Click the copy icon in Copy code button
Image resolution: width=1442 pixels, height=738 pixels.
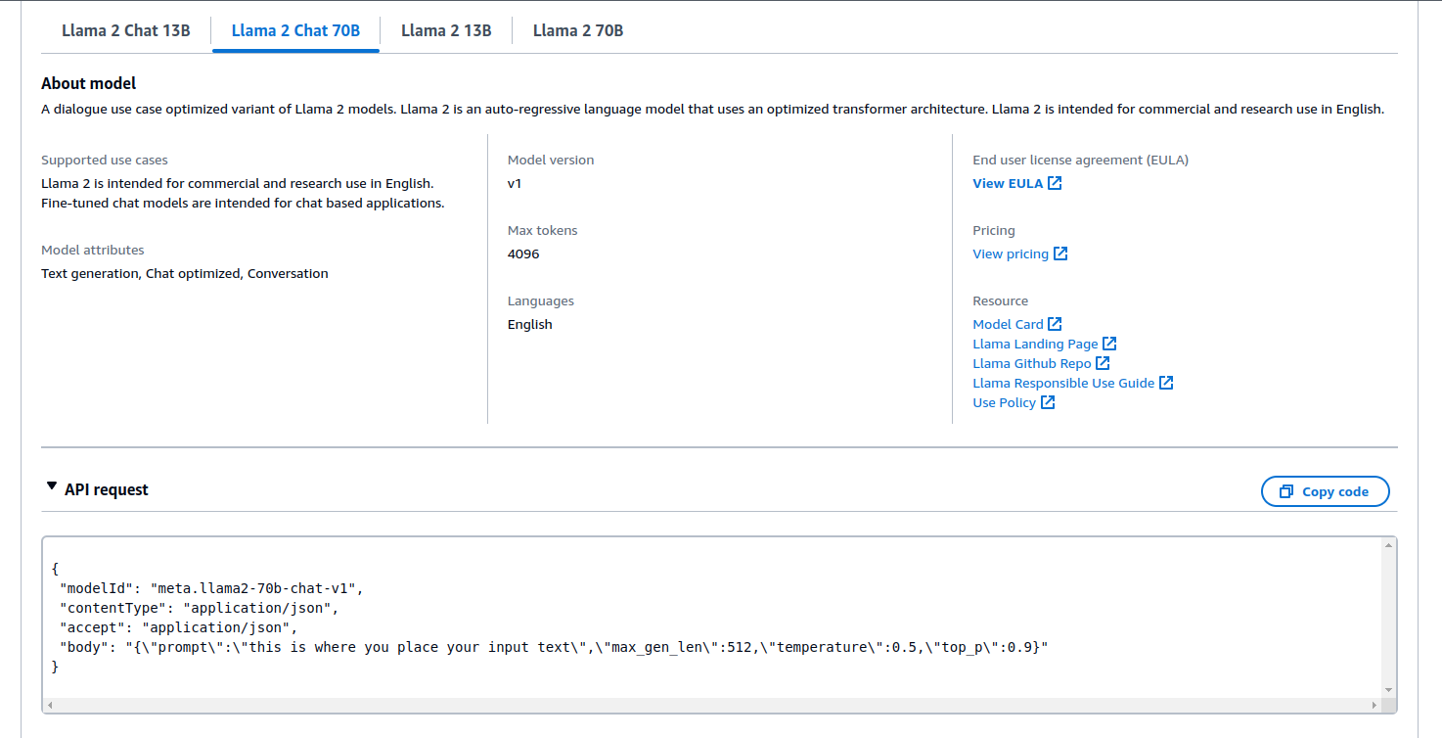coord(1286,491)
